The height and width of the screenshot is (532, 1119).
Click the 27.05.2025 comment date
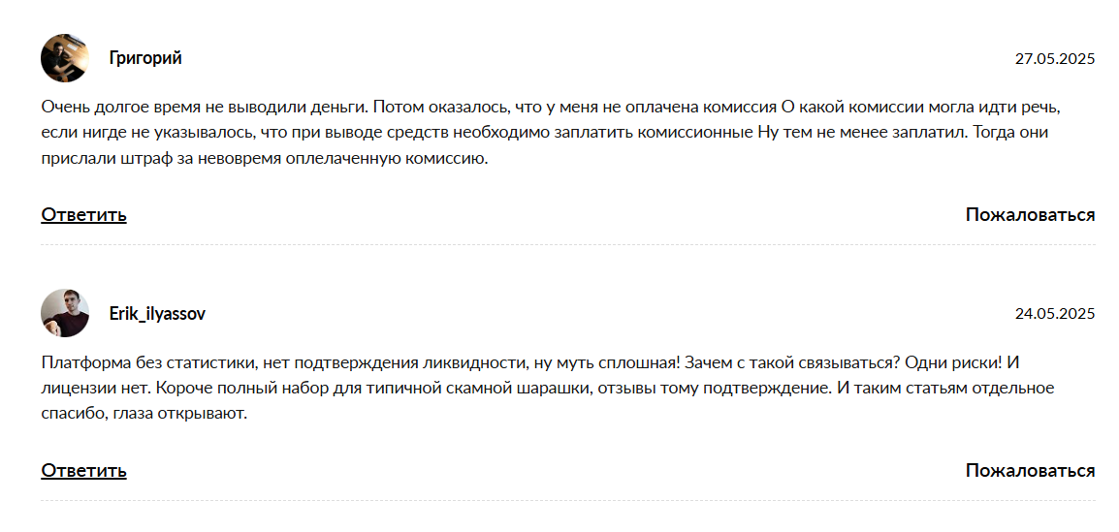[x=1054, y=59]
